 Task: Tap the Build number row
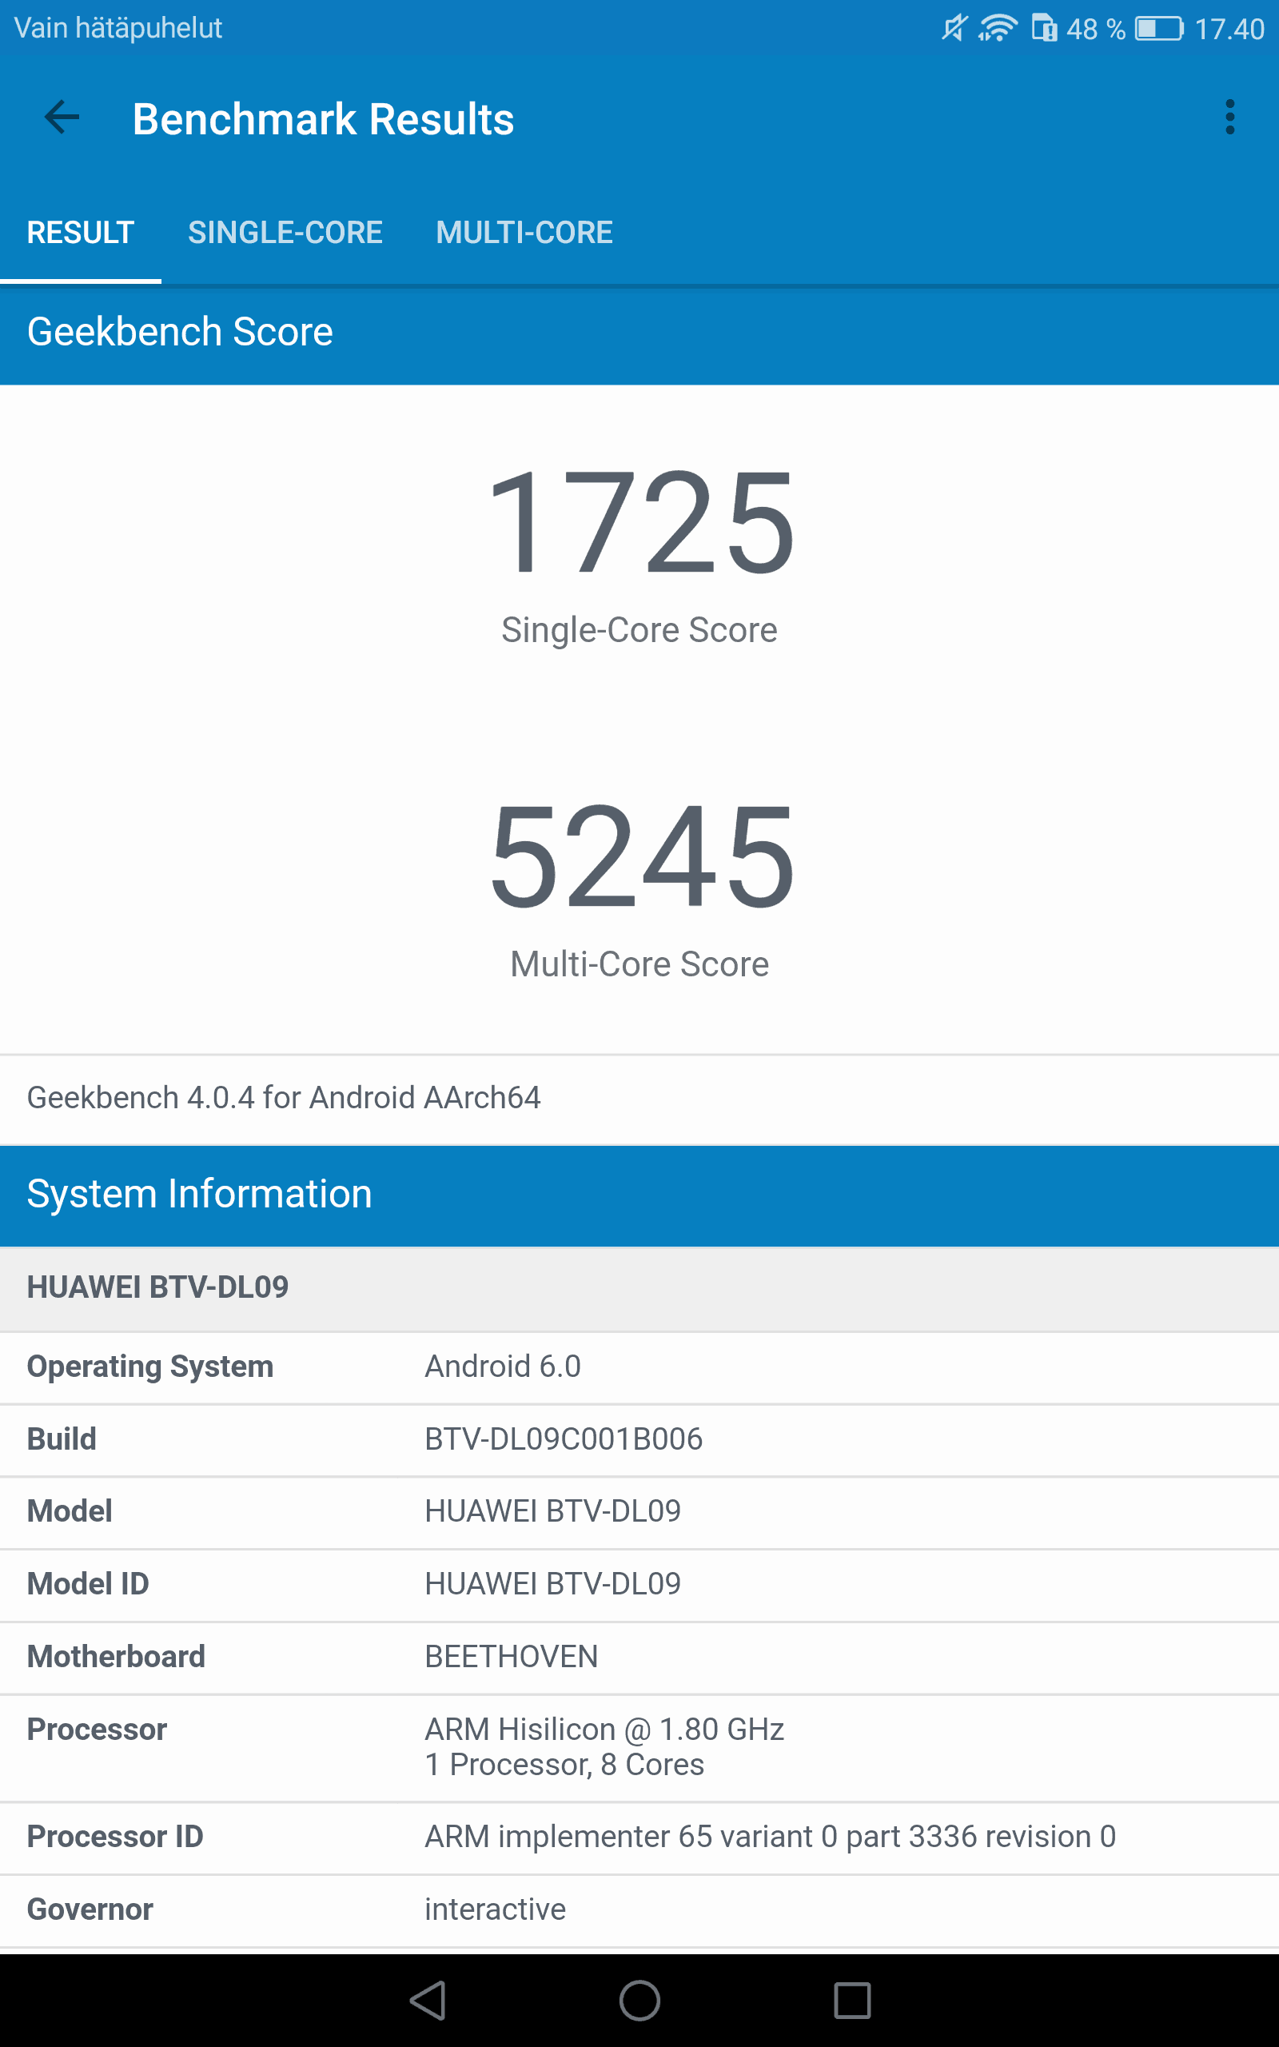(x=639, y=1438)
